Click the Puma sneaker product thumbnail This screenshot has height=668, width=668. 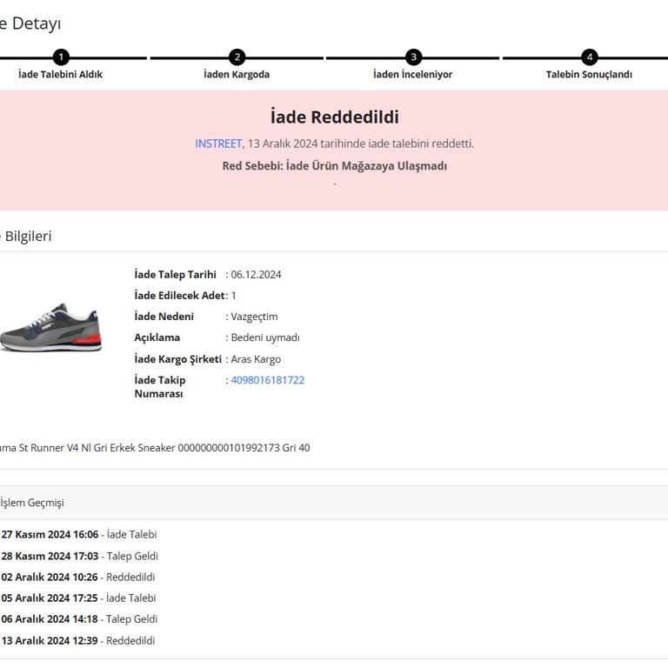(50, 327)
